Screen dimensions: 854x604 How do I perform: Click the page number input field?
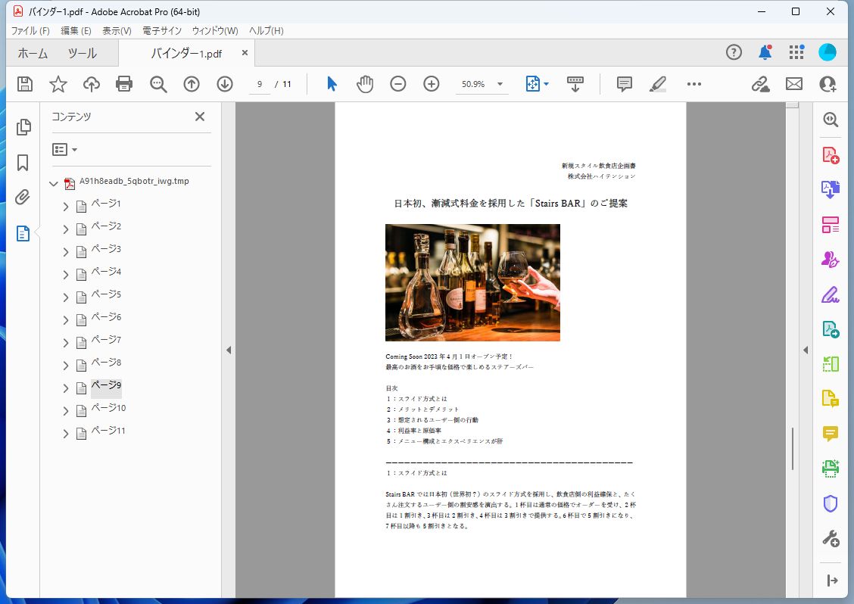(x=258, y=84)
